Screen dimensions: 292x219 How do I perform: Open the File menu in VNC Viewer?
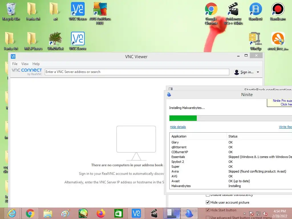tap(15, 64)
